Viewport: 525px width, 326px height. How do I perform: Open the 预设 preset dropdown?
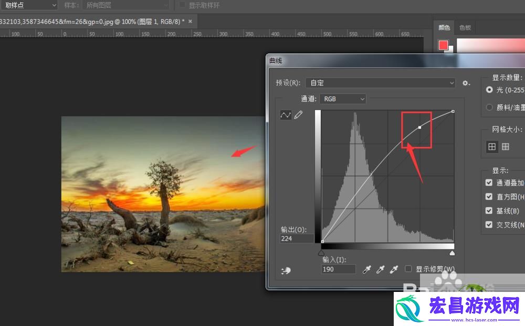click(x=381, y=83)
